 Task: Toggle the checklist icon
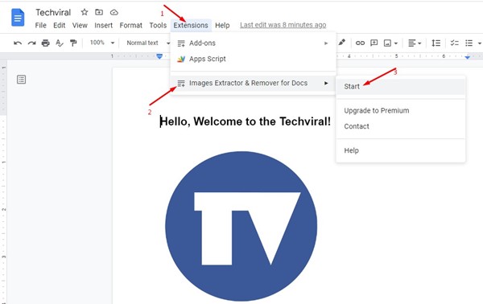[454, 43]
